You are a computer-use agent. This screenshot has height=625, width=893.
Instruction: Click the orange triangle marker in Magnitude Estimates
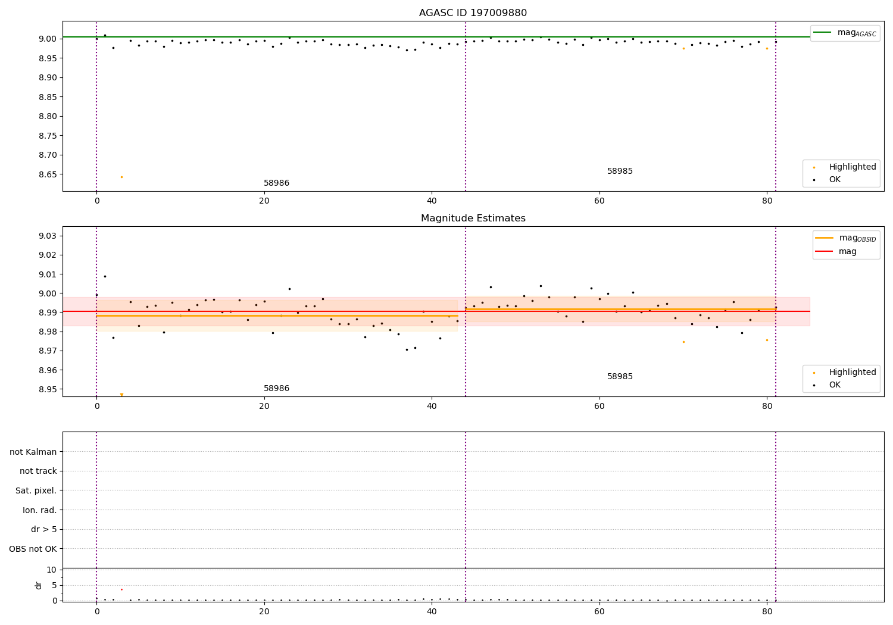click(121, 395)
